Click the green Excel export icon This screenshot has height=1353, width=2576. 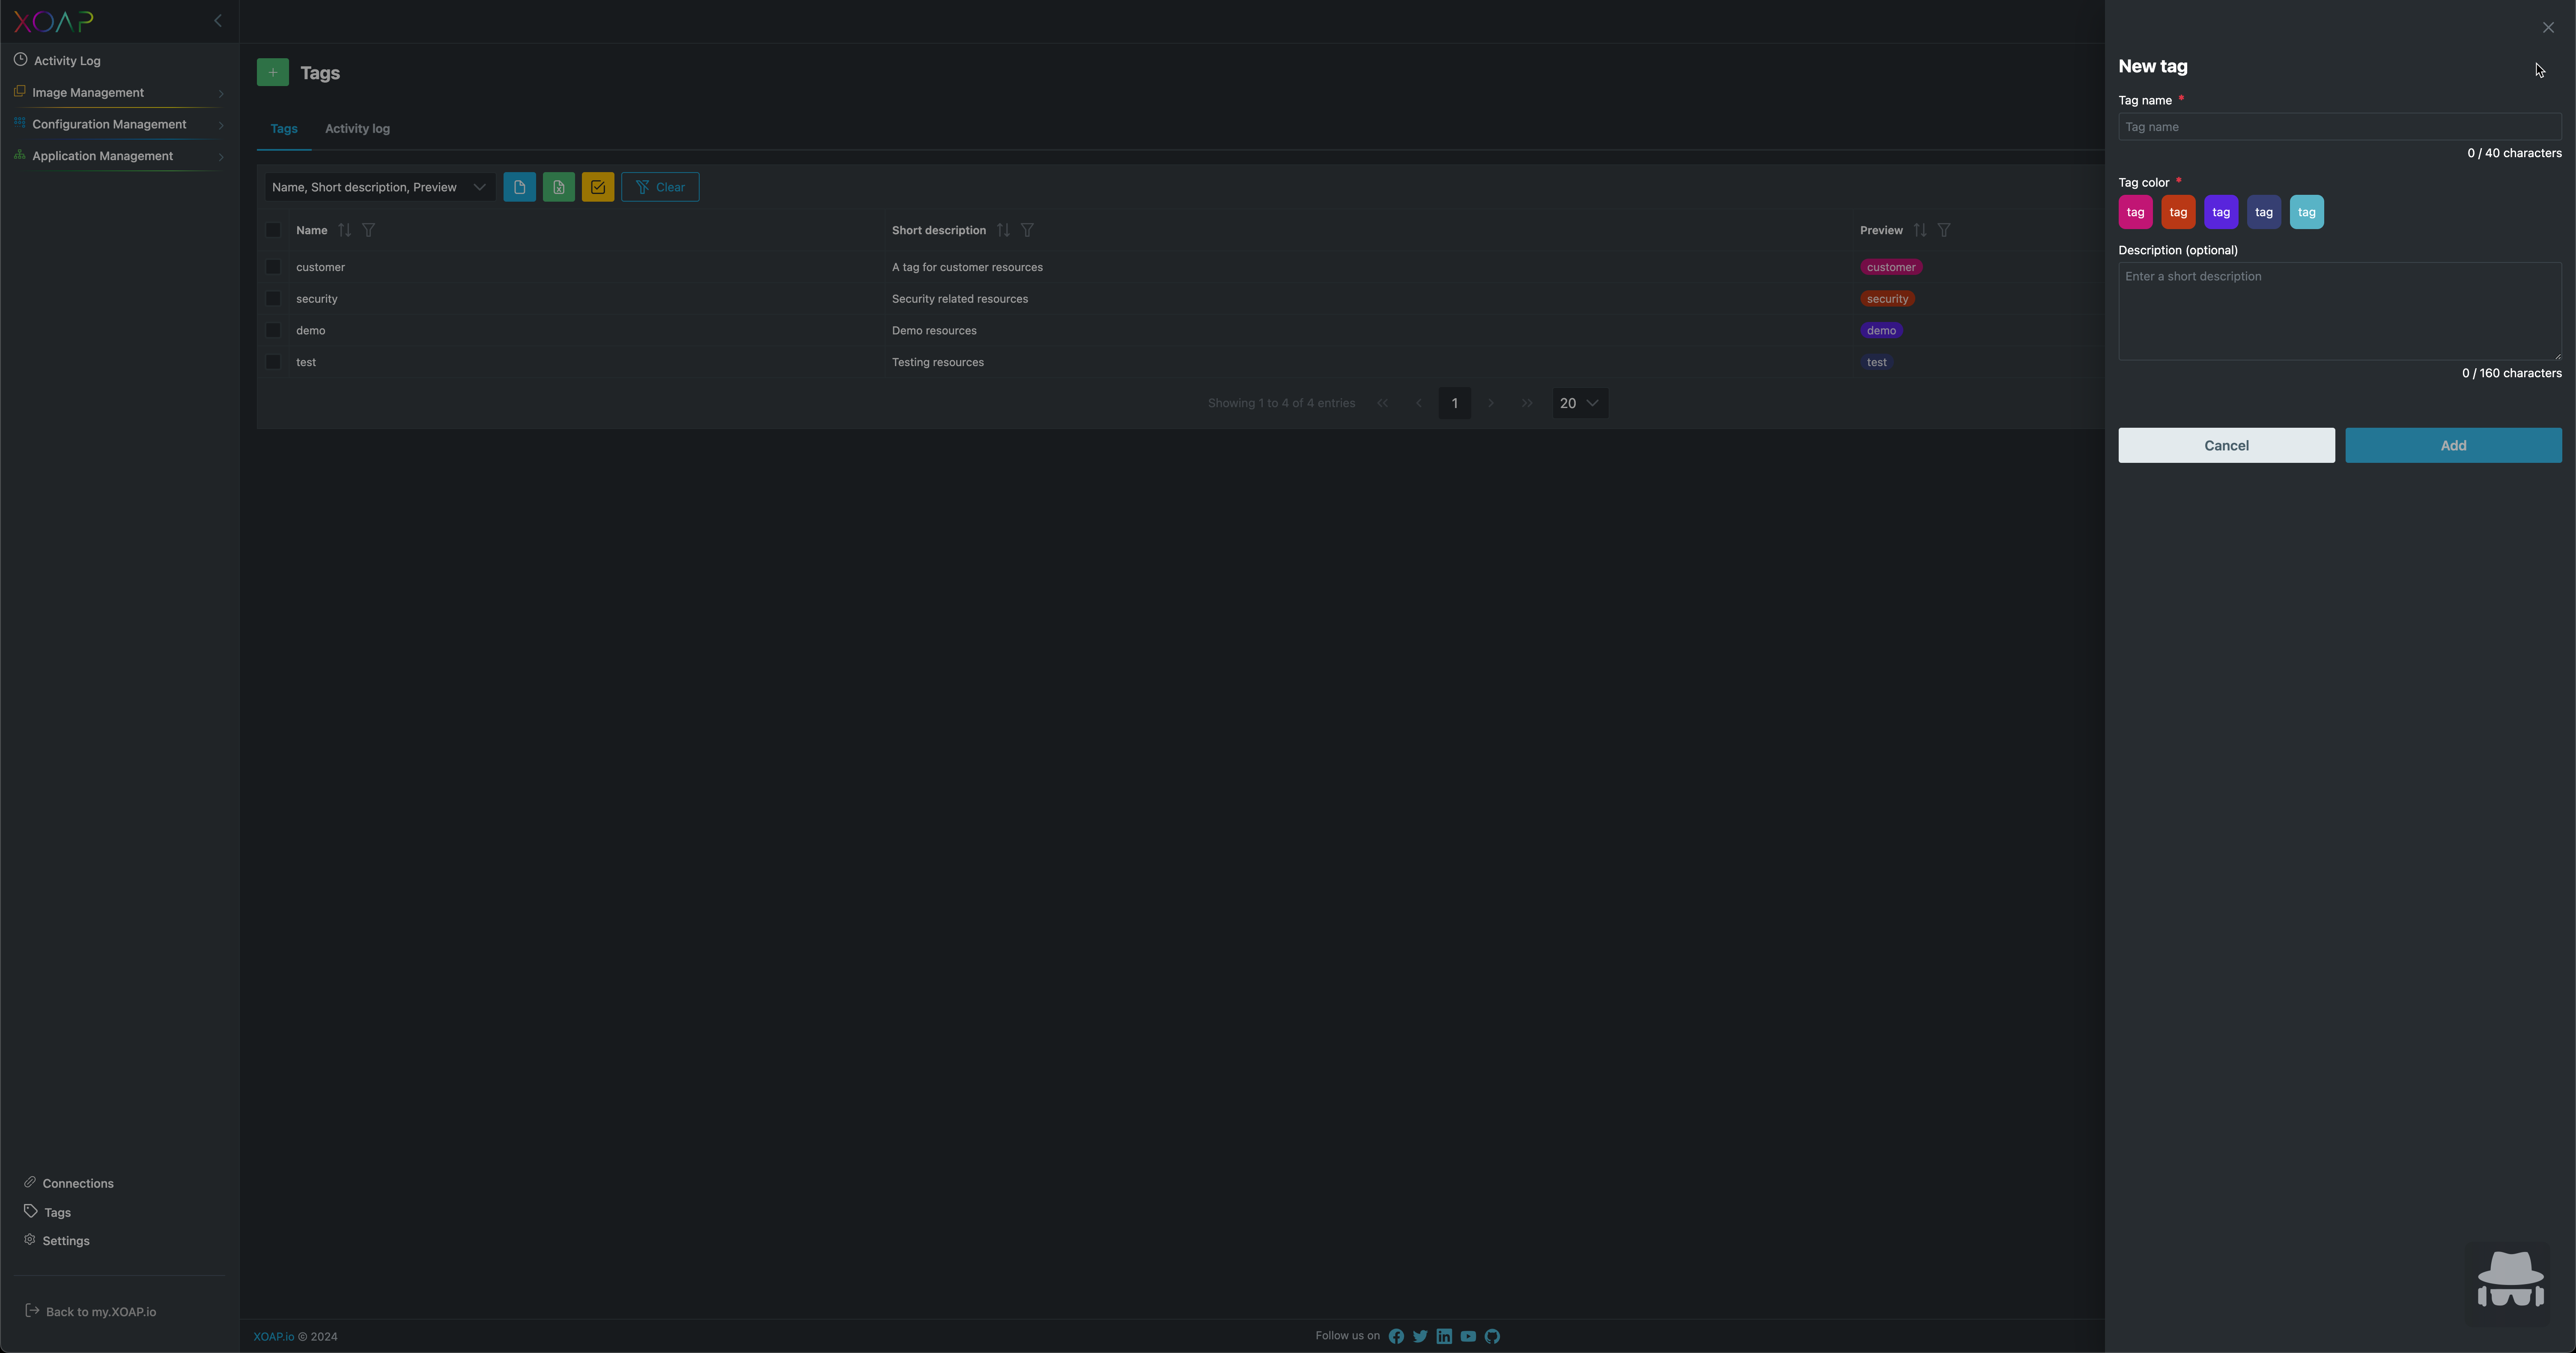(559, 187)
